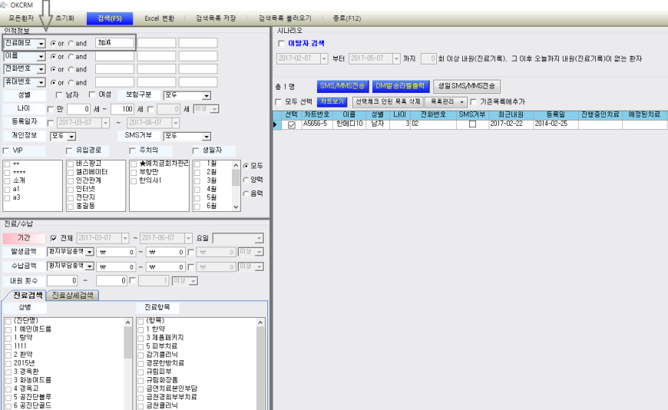Click 검색목록 불러오기 in toolbar
Screen dimensions: 668x410
[285, 18]
